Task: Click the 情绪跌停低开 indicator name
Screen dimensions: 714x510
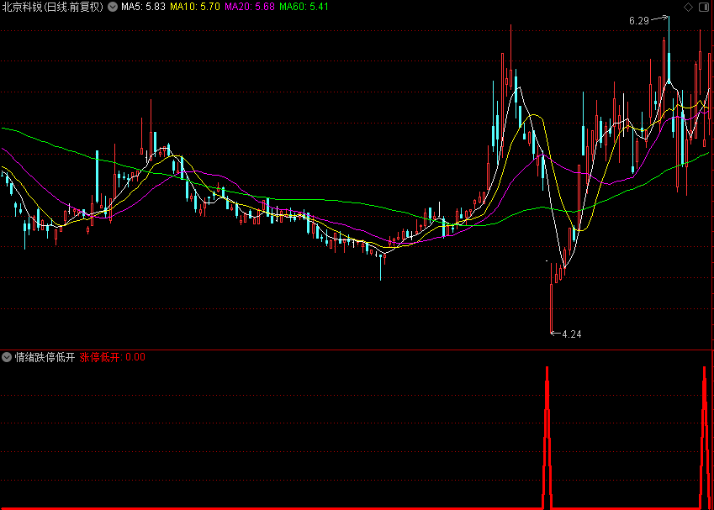Action: tap(45, 357)
